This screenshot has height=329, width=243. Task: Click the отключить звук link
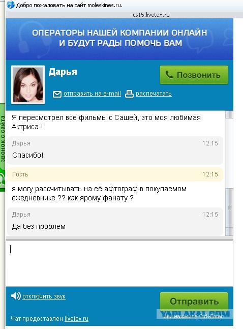click(44, 296)
